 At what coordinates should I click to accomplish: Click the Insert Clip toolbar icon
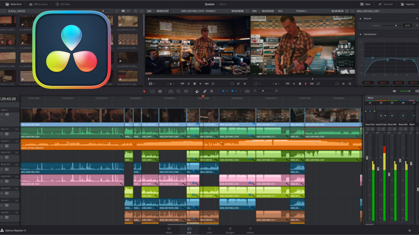point(171,91)
